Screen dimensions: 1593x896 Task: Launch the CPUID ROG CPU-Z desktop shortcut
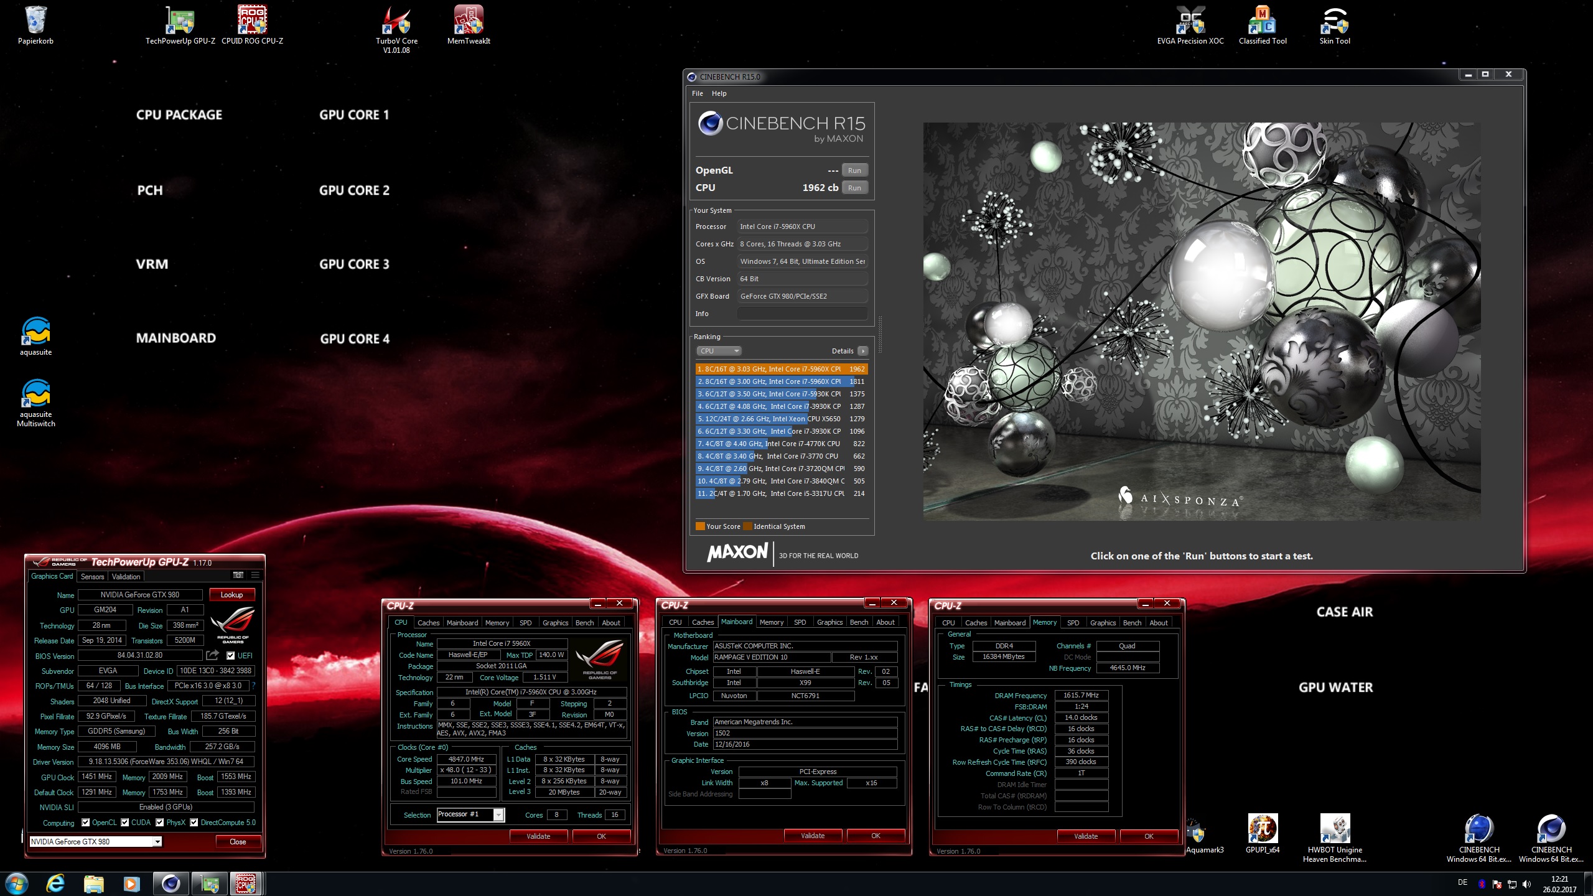click(x=252, y=25)
